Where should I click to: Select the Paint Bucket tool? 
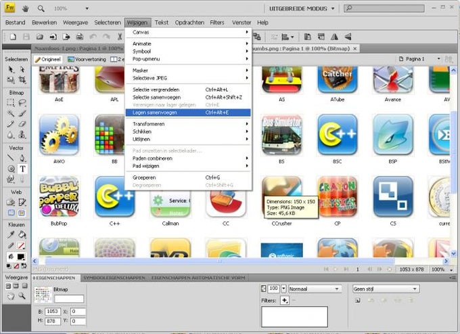pos(22,234)
